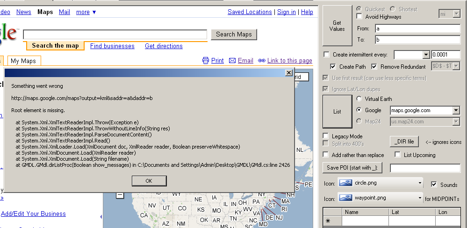Open the Help link
Screen dimensions: 467x228
pyautogui.click(x=307, y=12)
